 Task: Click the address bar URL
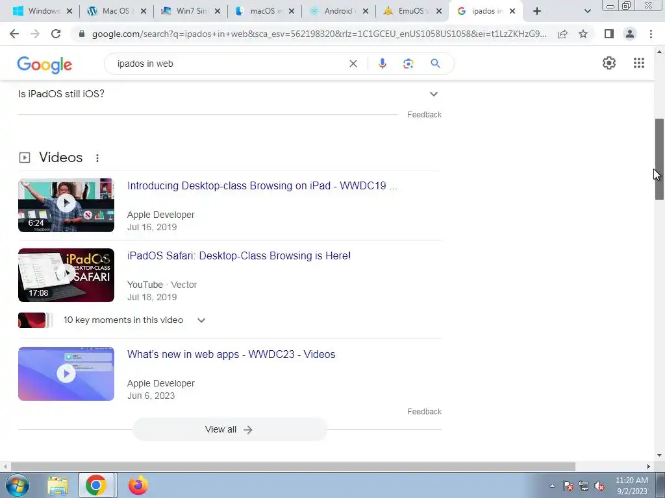(x=319, y=34)
